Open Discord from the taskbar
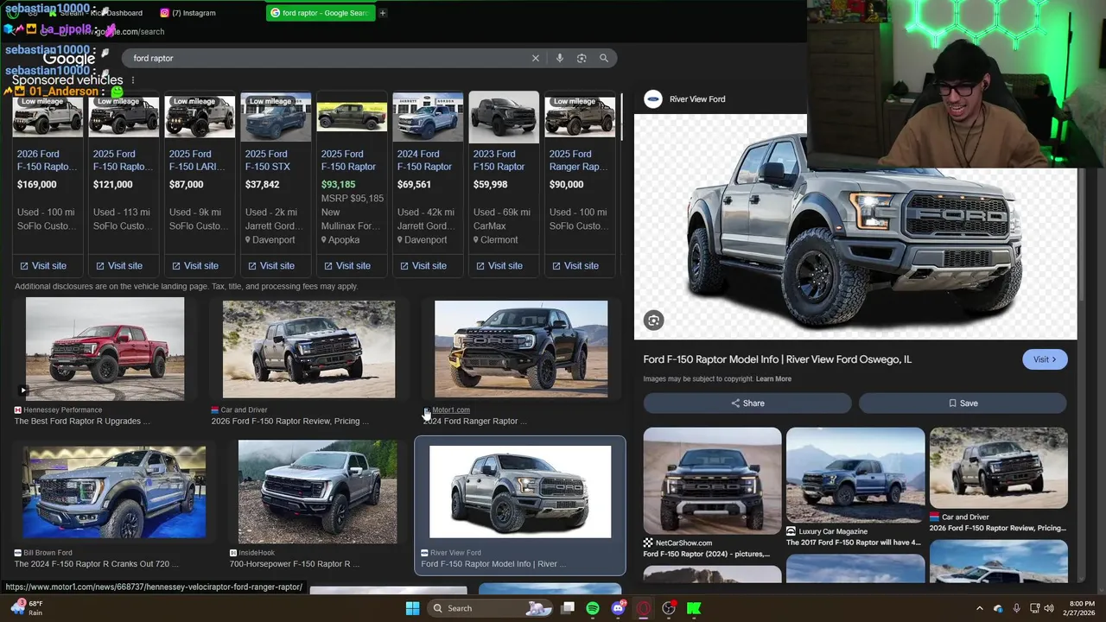 coord(618,608)
